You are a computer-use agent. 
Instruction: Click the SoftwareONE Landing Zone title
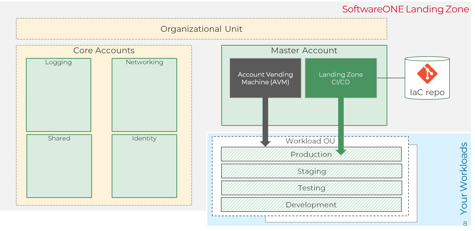coord(405,9)
